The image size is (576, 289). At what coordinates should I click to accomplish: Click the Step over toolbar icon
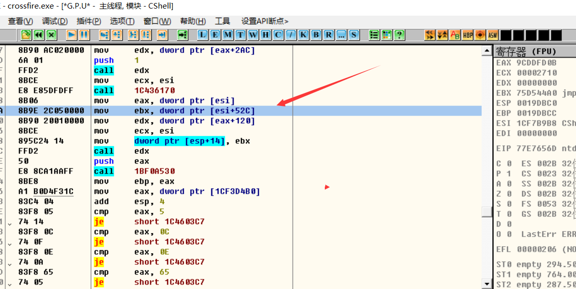(x=117, y=35)
